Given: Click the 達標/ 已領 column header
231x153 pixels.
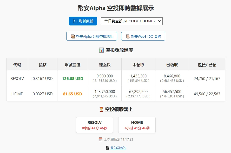Looking at the screenshot, I should 207,65.
